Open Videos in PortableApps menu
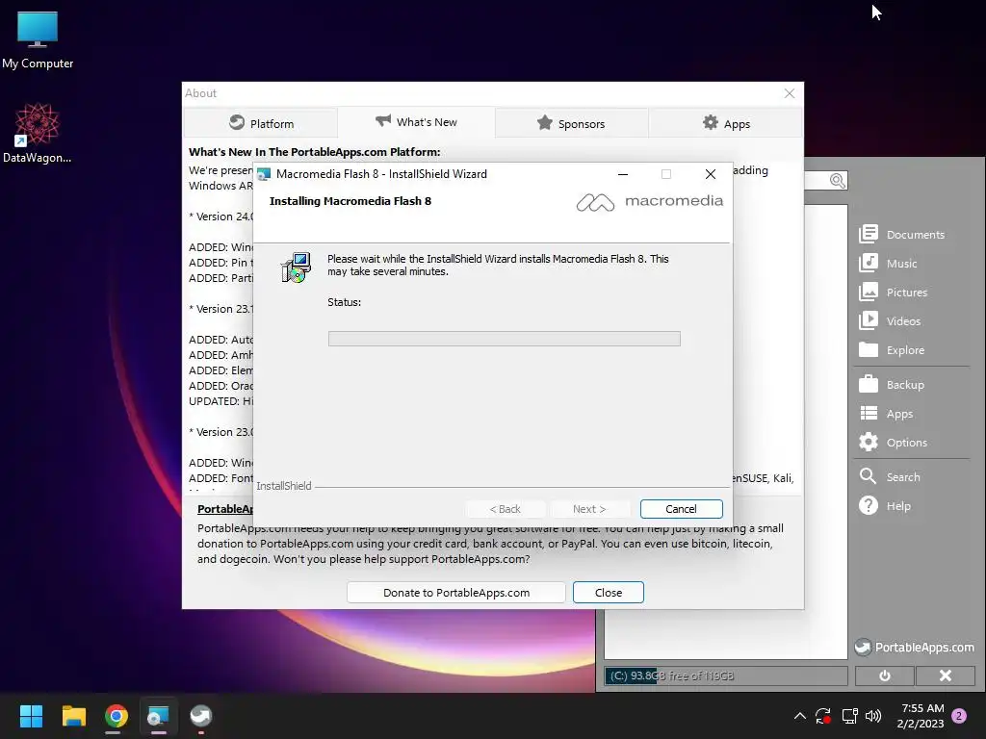986x739 pixels. pos(890,321)
